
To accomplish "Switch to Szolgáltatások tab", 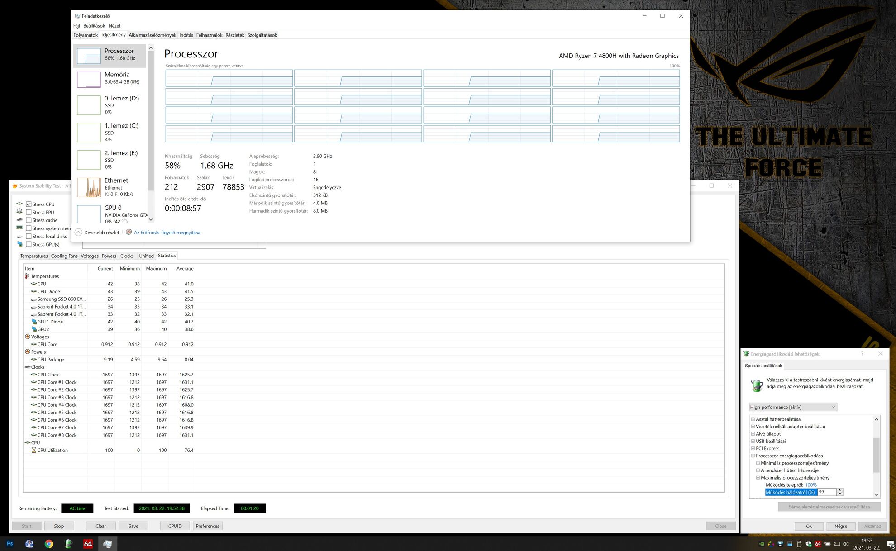I will (x=262, y=35).
